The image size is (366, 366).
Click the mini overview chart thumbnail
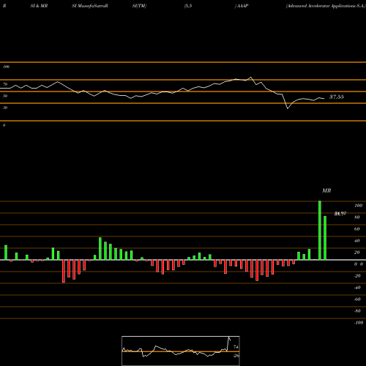[181, 351]
